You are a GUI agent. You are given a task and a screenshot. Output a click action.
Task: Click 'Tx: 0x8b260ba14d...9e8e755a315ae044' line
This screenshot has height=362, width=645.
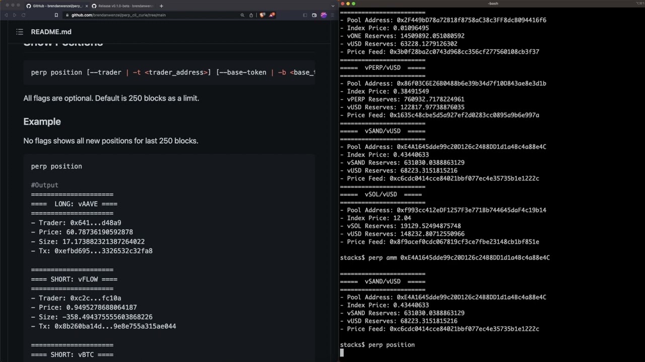point(103,326)
